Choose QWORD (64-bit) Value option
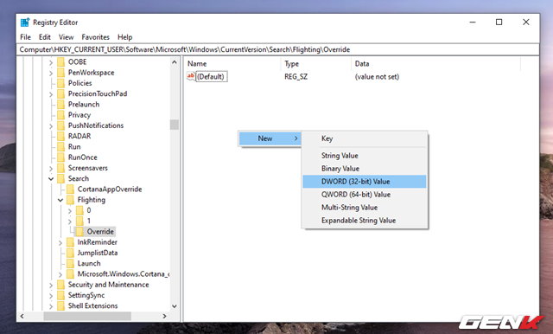Viewport: 553px width, 334px height. (365, 195)
